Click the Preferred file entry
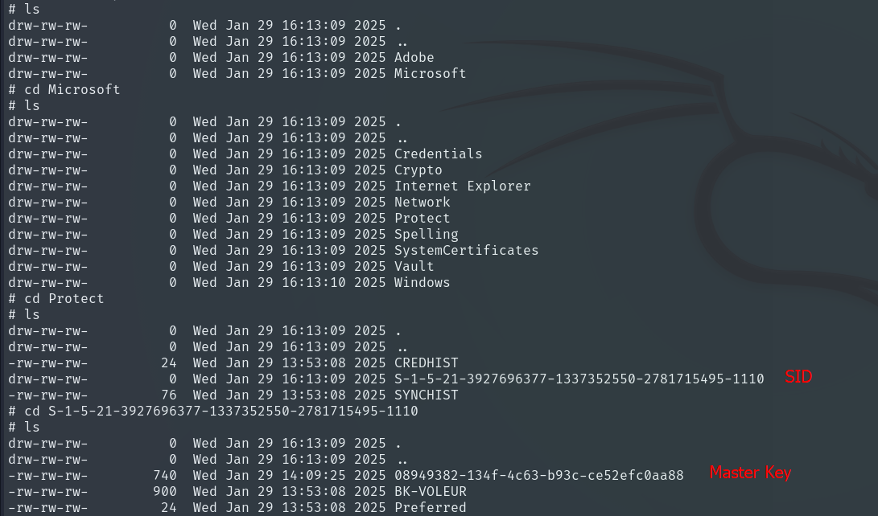Screen dimensions: 878x516 (x=430, y=508)
